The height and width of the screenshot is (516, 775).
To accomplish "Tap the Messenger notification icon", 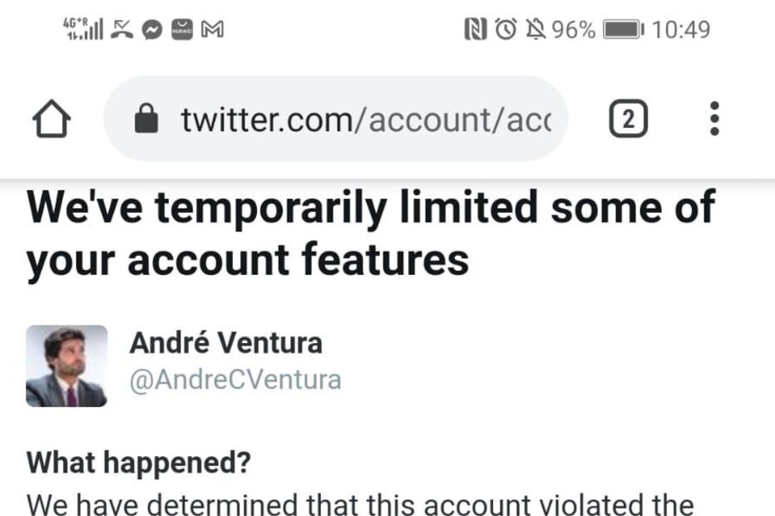I will click(x=151, y=31).
